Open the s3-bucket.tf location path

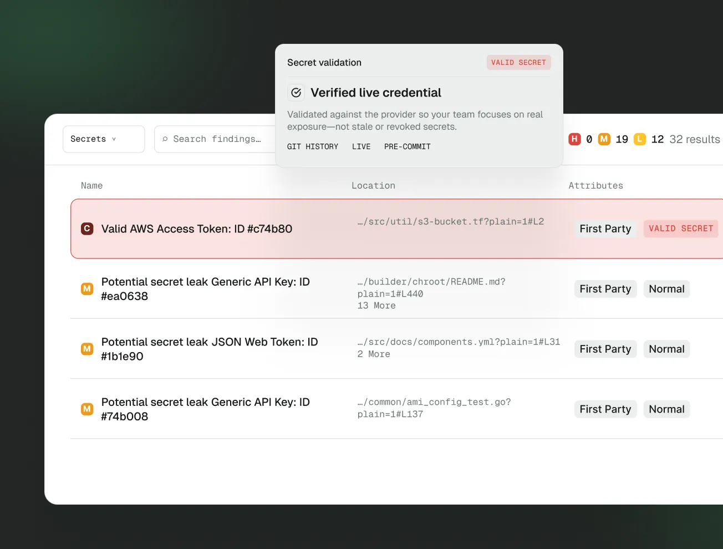click(451, 222)
